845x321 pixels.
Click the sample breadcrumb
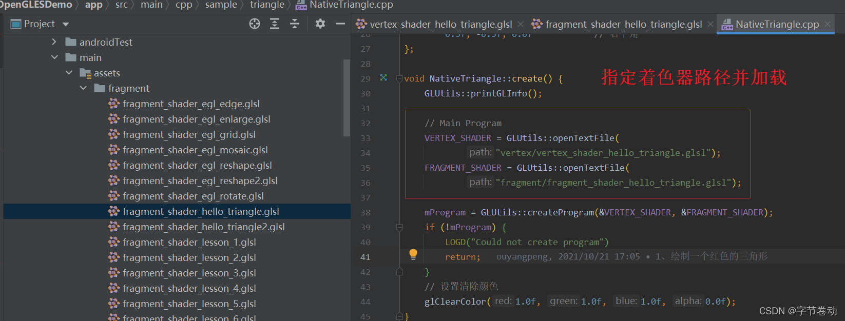[221, 5]
